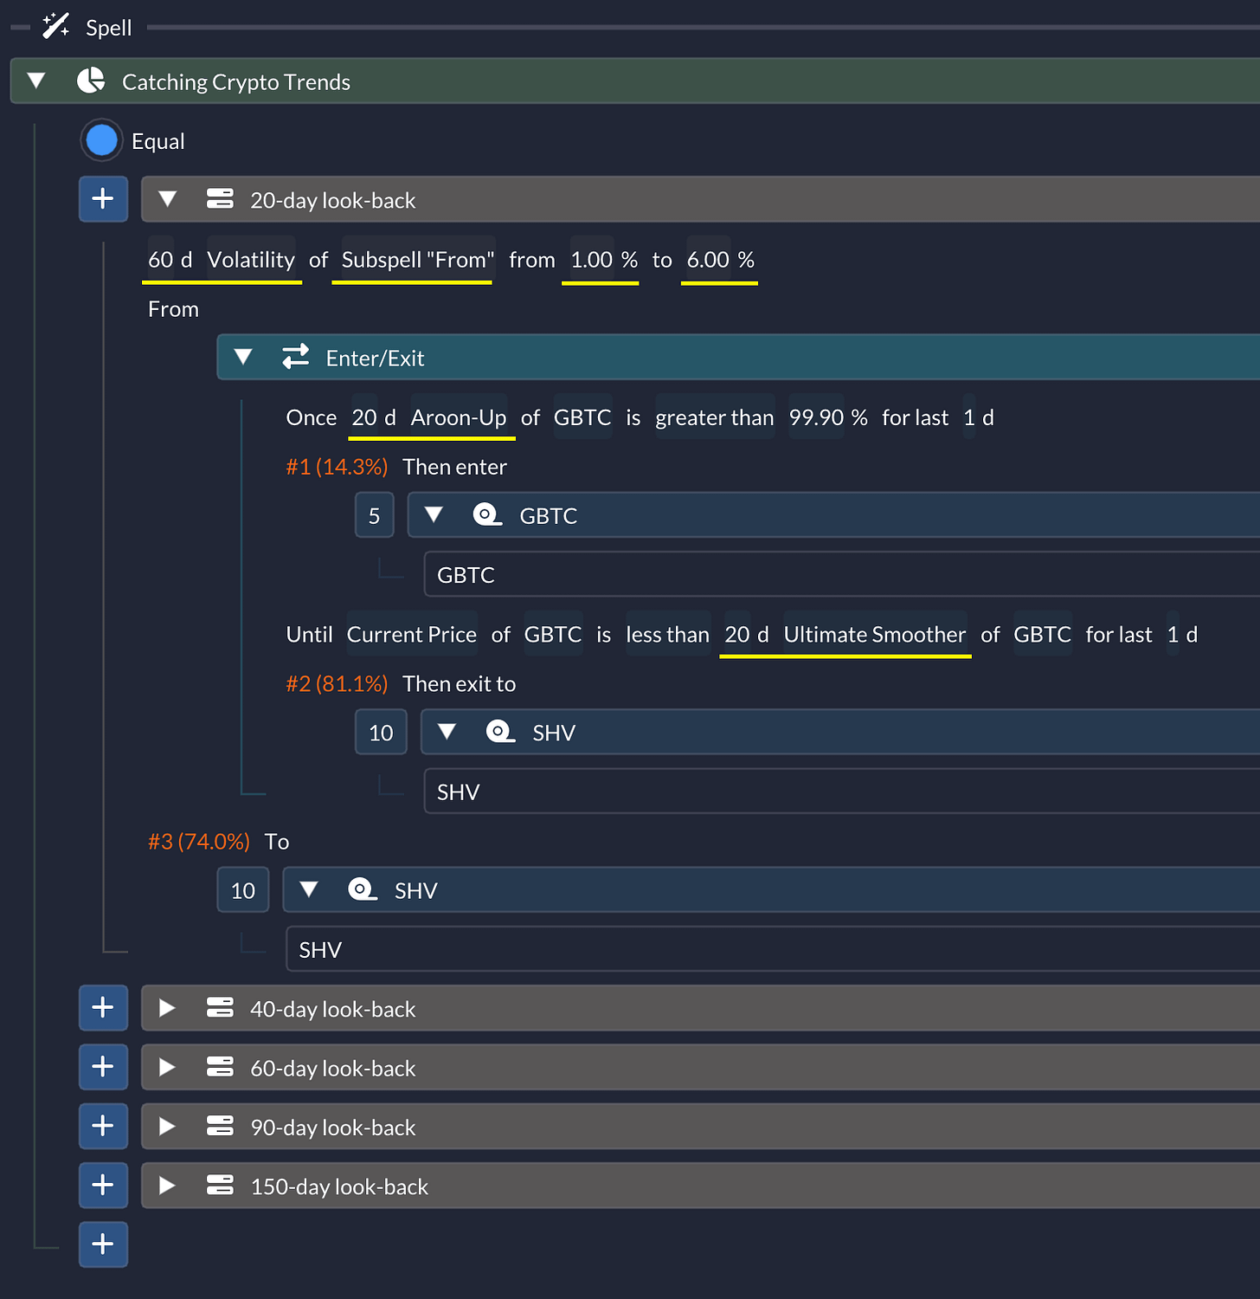Viewport: 1260px width, 1299px height.
Task: Expand the 40-day look-back section
Action: point(167,1008)
